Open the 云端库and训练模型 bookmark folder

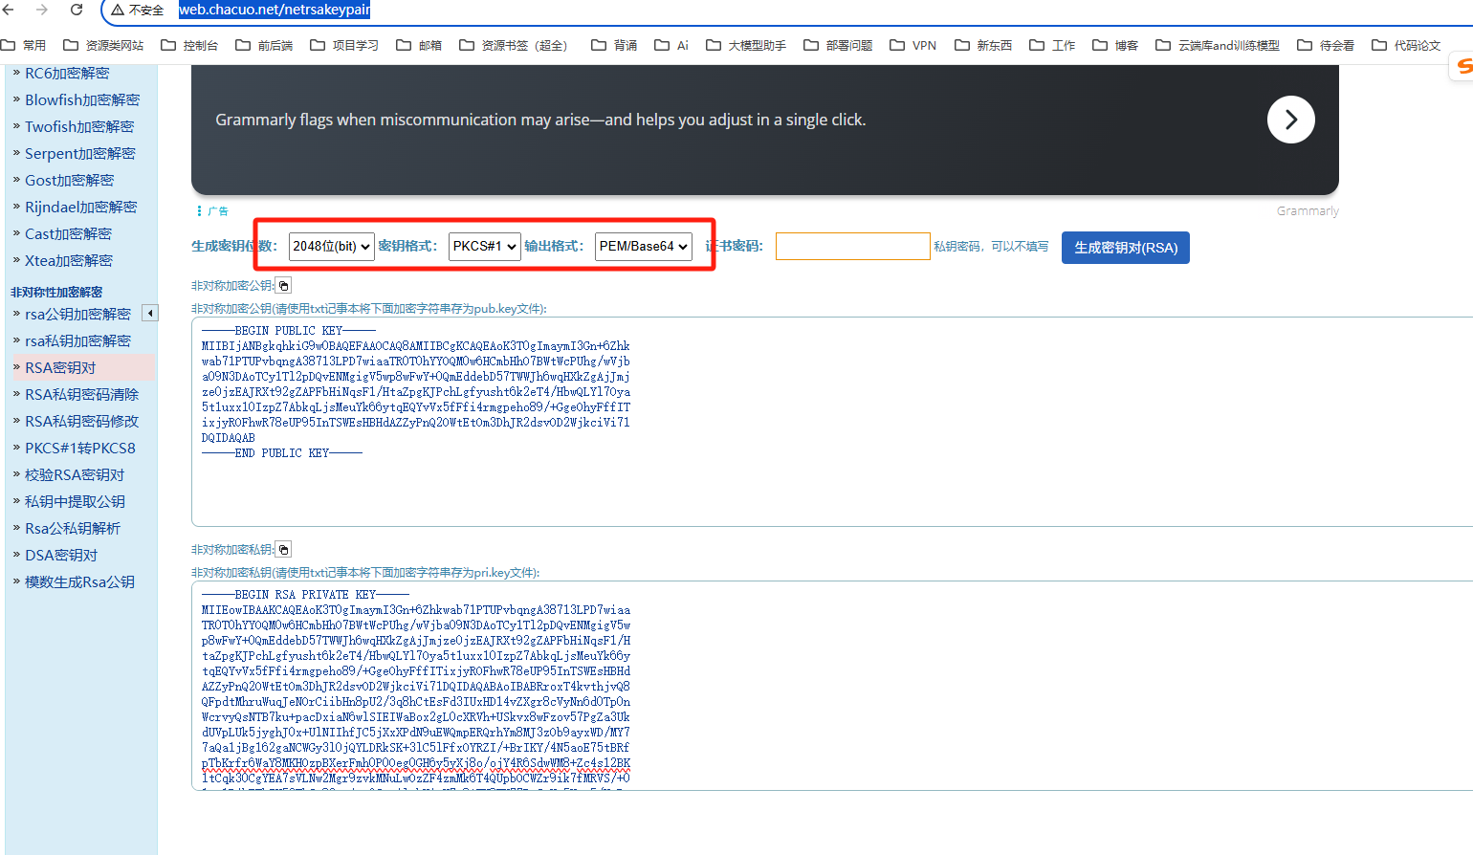(1218, 45)
